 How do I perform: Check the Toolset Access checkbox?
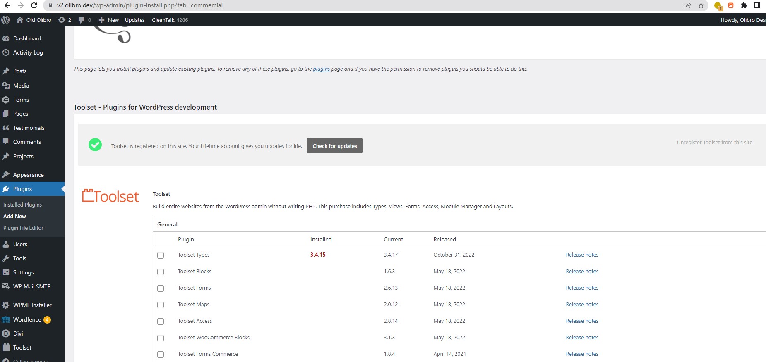click(x=161, y=322)
